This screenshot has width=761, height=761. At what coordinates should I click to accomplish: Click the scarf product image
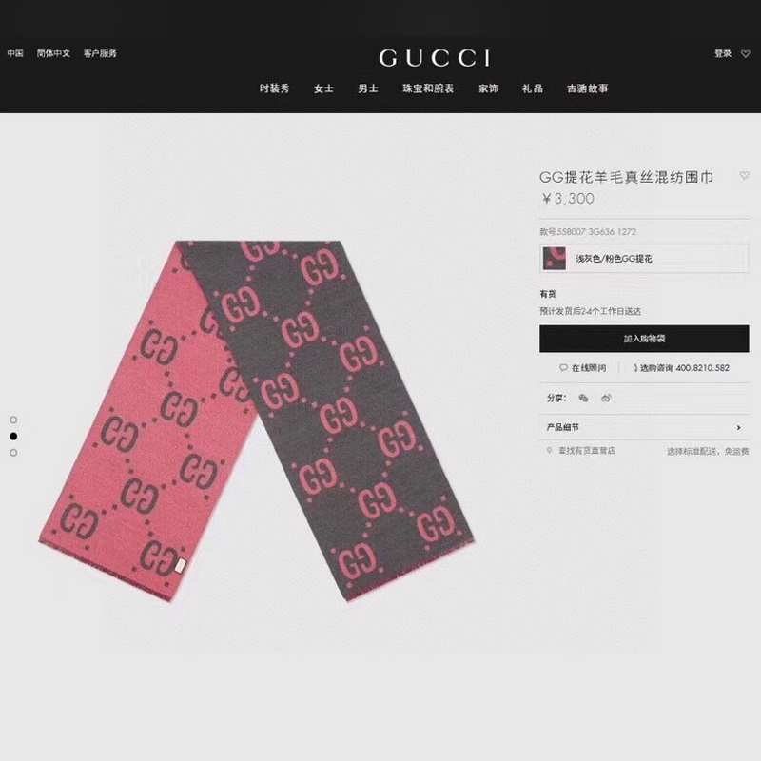click(x=257, y=420)
